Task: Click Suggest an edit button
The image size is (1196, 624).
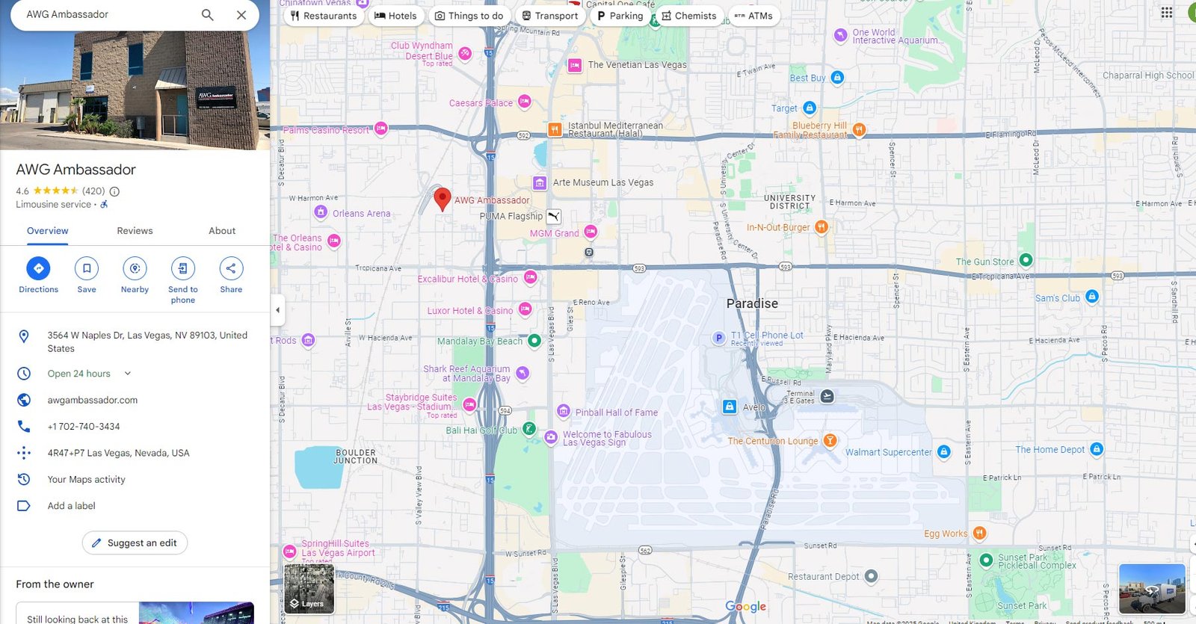Action: [135, 543]
